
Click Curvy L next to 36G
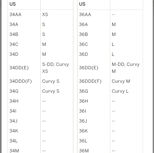(120, 91)
